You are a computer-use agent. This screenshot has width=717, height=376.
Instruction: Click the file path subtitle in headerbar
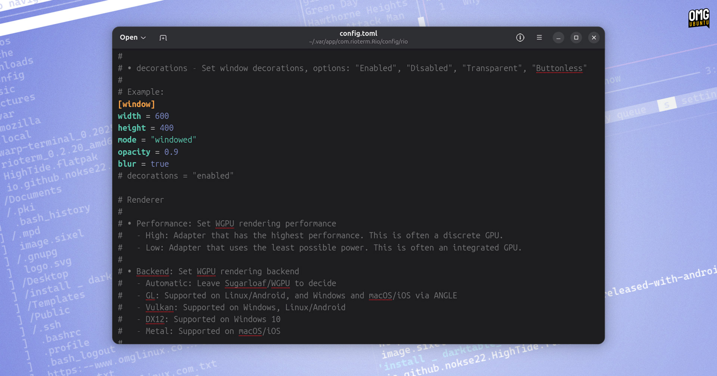358,42
